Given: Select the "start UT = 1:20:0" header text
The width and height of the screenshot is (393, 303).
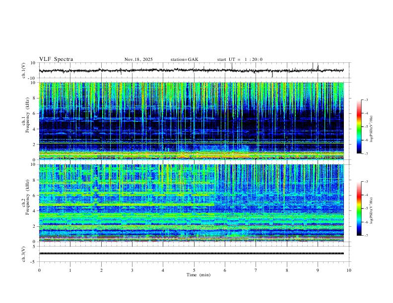Looking at the screenshot, I should [x=240, y=59].
